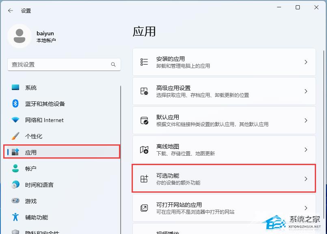327x234 pixels.
Task: Click 选择获取应用、存档应用、卸载更新的位置 description text
Action: pyautogui.click(x=203, y=95)
